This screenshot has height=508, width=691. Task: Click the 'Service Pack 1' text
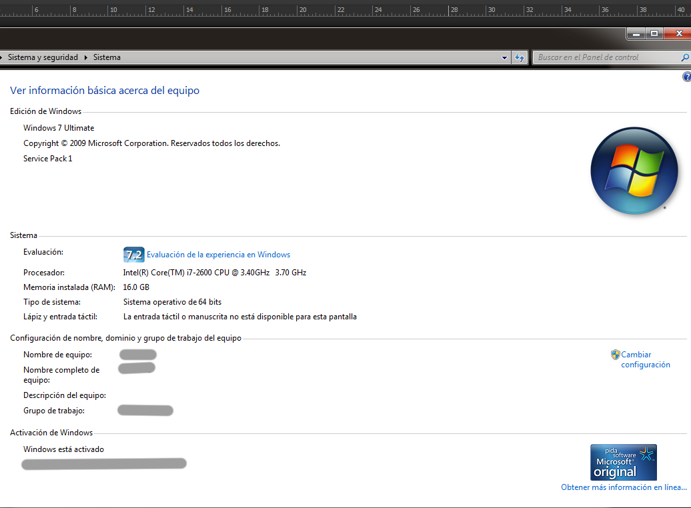tap(47, 159)
